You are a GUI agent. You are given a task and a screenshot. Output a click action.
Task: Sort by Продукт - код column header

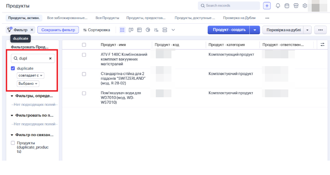167,45
